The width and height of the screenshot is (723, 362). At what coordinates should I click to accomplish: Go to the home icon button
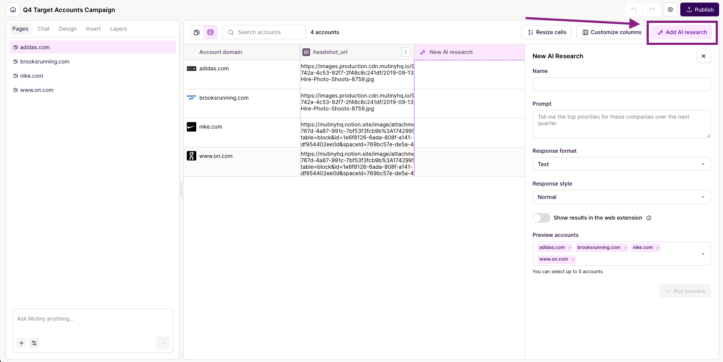pyautogui.click(x=13, y=9)
